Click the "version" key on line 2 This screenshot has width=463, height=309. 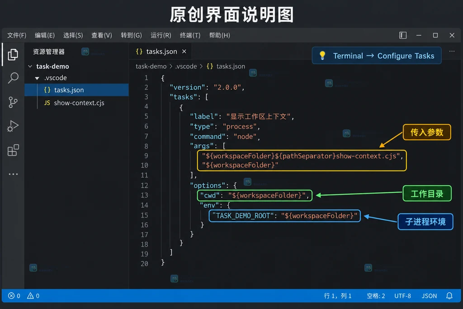click(x=187, y=87)
